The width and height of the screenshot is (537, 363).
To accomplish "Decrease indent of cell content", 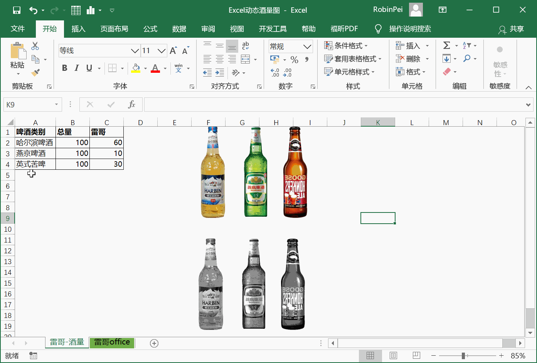I will (207, 72).
